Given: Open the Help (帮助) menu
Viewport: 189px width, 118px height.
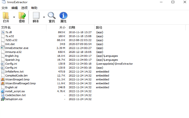Looking at the screenshot, I should click(x=34, y=8).
